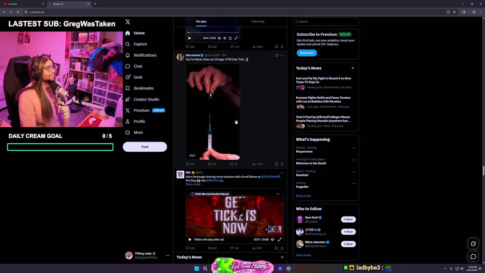Repost the post with 320 reposts
This screenshot has width=485, height=273.
[212, 47]
